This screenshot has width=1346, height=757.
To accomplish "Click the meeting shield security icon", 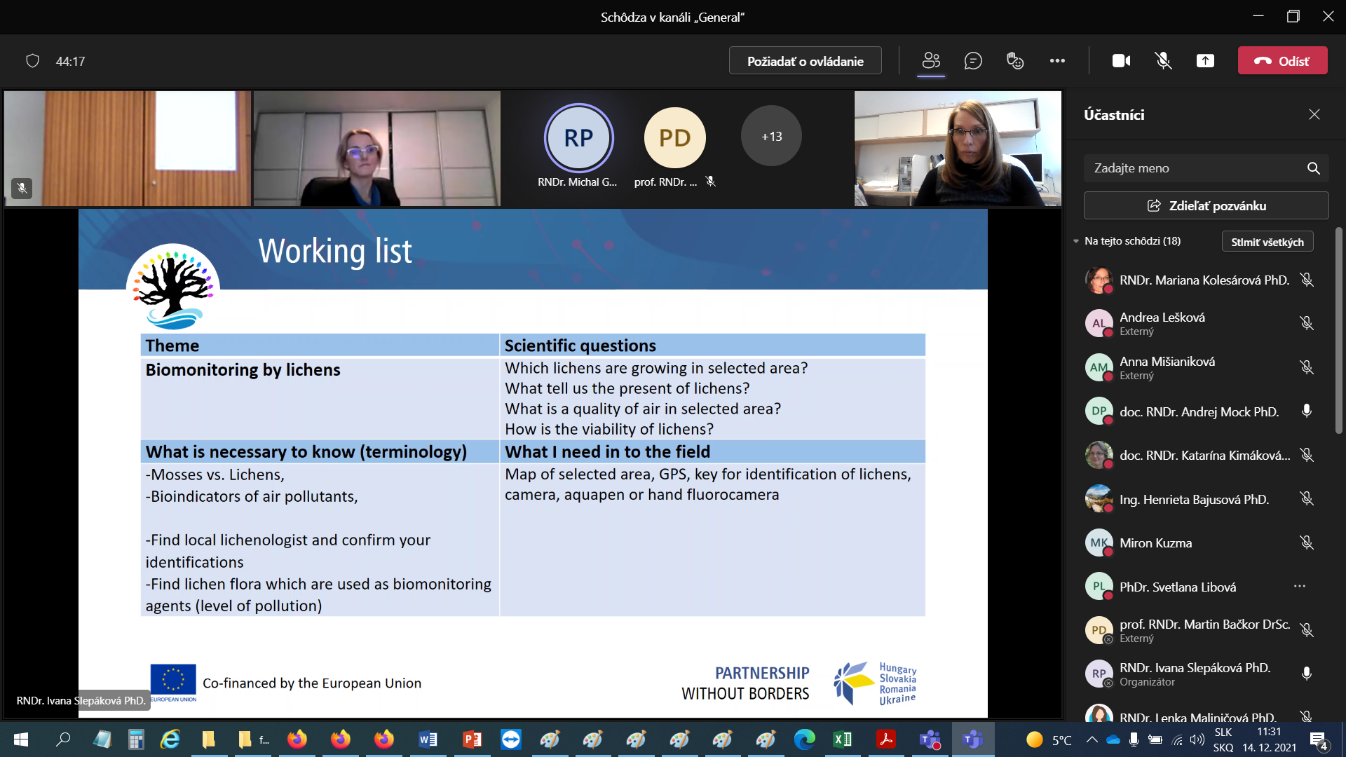I will pos(32,61).
